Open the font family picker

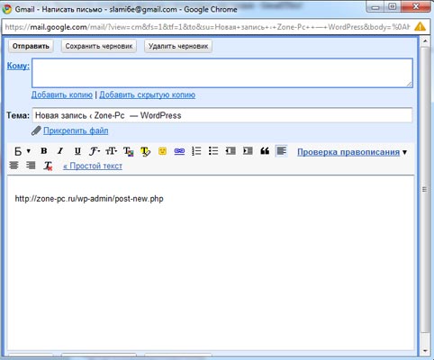(x=95, y=151)
